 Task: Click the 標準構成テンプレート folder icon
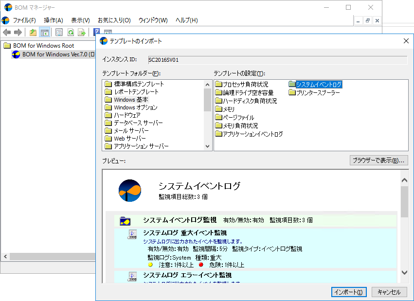[x=108, y=84]
